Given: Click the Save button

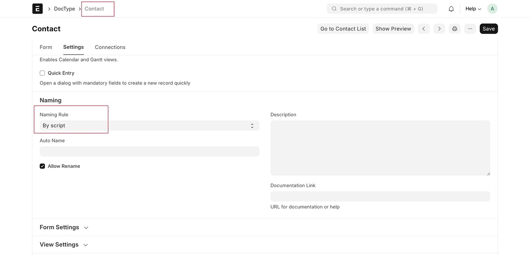Looking at the screenshot, I should click(489, 28).
